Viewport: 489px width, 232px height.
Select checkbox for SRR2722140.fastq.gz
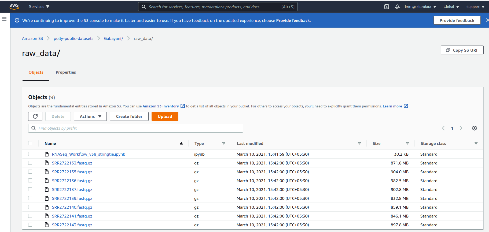[30, 207]
